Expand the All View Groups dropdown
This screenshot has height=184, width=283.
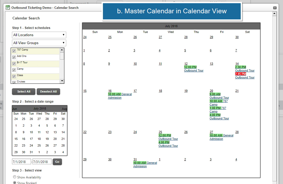click(x=39, y=43)
